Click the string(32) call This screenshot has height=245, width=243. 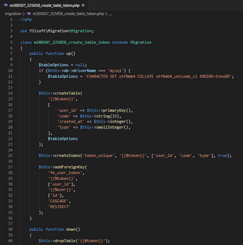[108, 116]
